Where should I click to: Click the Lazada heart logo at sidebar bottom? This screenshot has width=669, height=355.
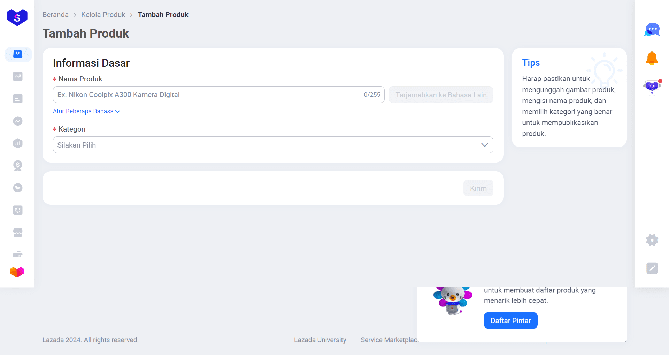[x=17, y=272]
